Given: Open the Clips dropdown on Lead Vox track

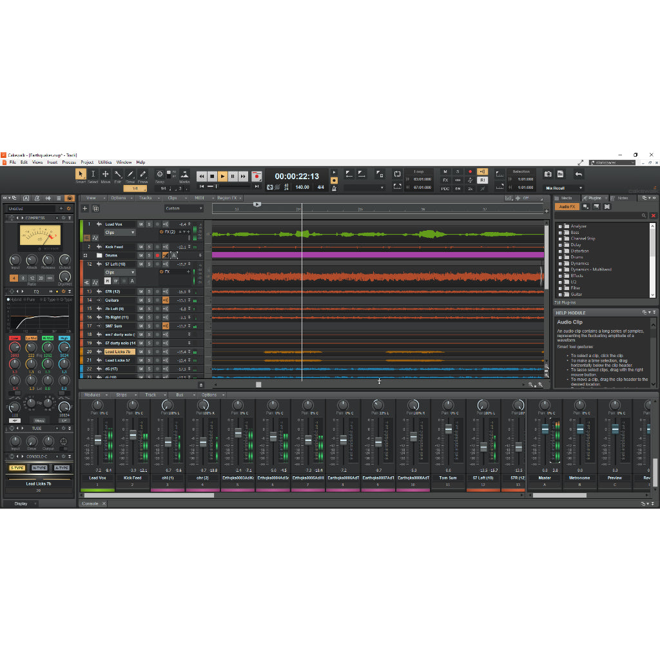Looking at the screenshot, I should (119, 232).
